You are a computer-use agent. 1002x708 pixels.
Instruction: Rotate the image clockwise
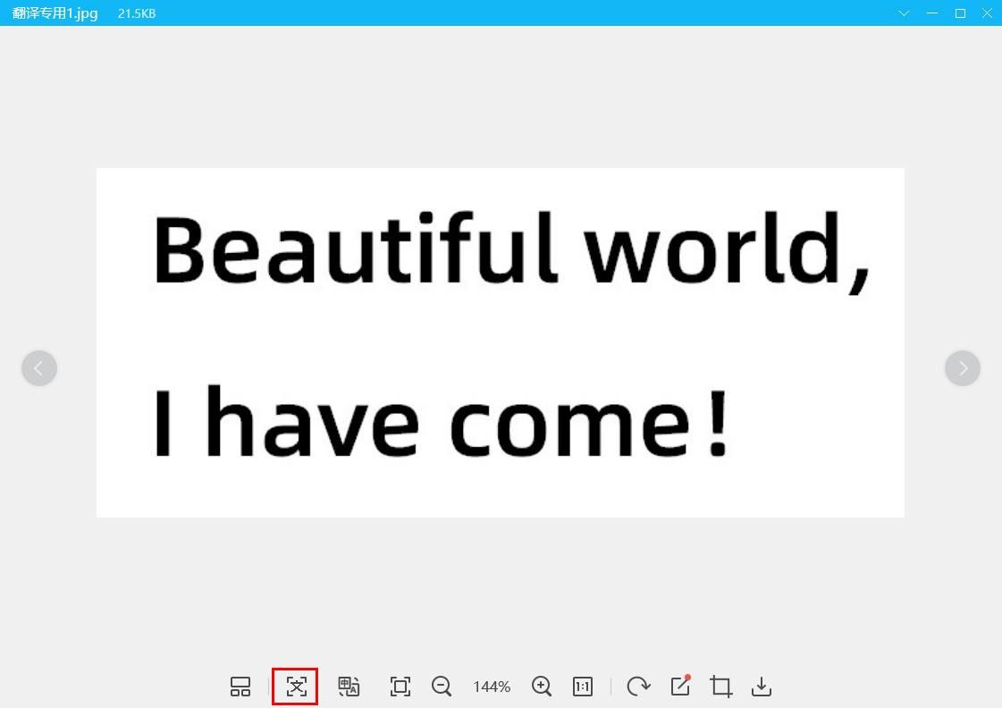(x=638, y=687)
